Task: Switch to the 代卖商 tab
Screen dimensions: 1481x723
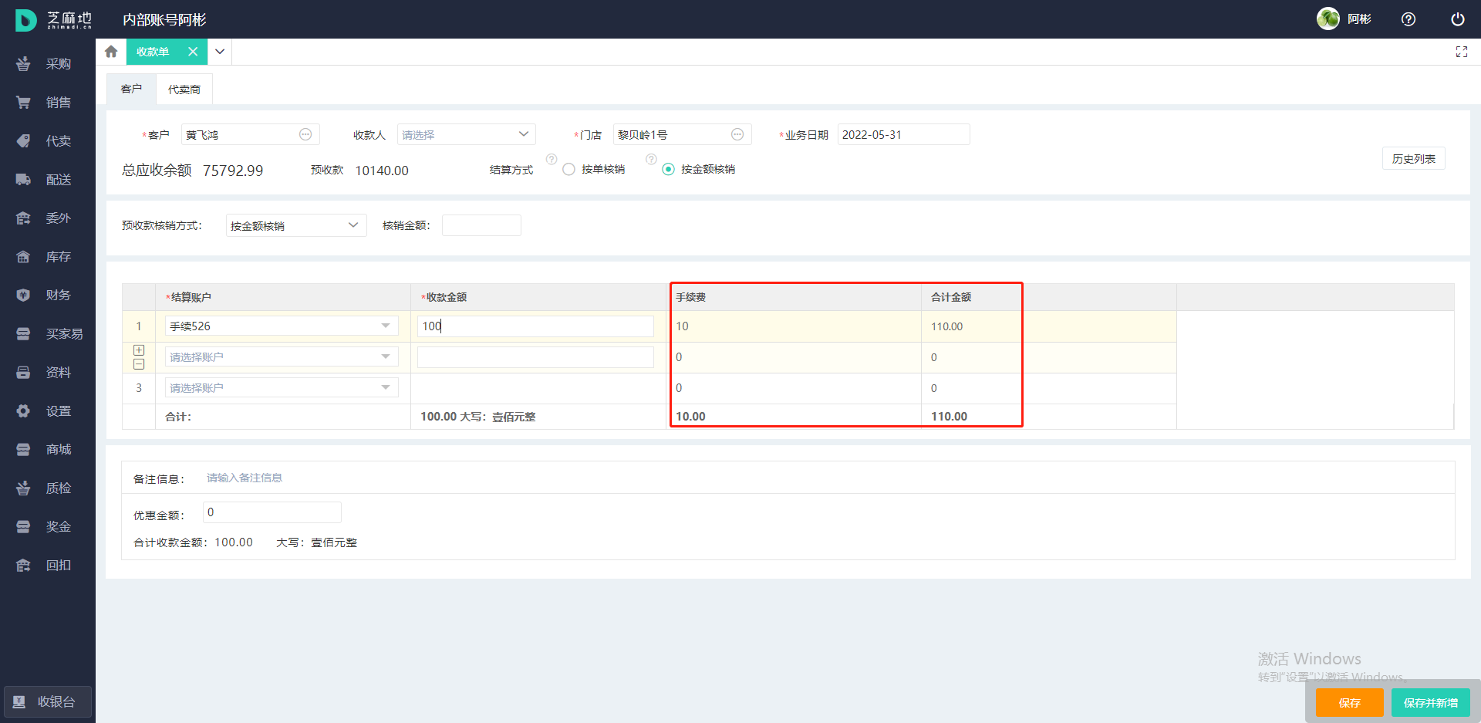Action: tap(184, 90)
